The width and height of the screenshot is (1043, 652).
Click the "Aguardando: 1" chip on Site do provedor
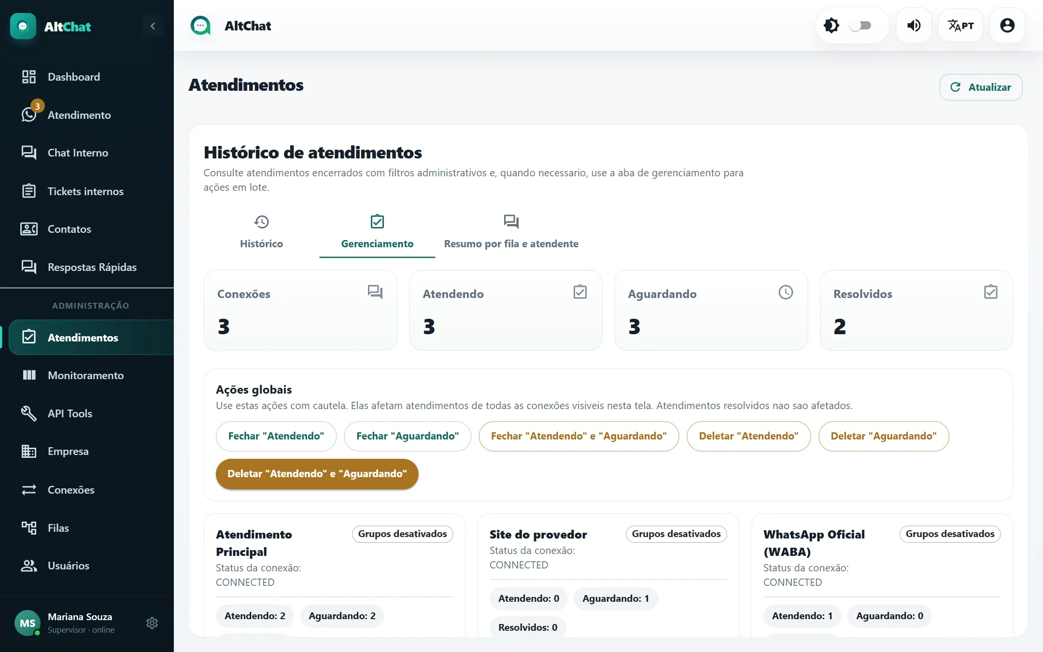pos(616,599)
